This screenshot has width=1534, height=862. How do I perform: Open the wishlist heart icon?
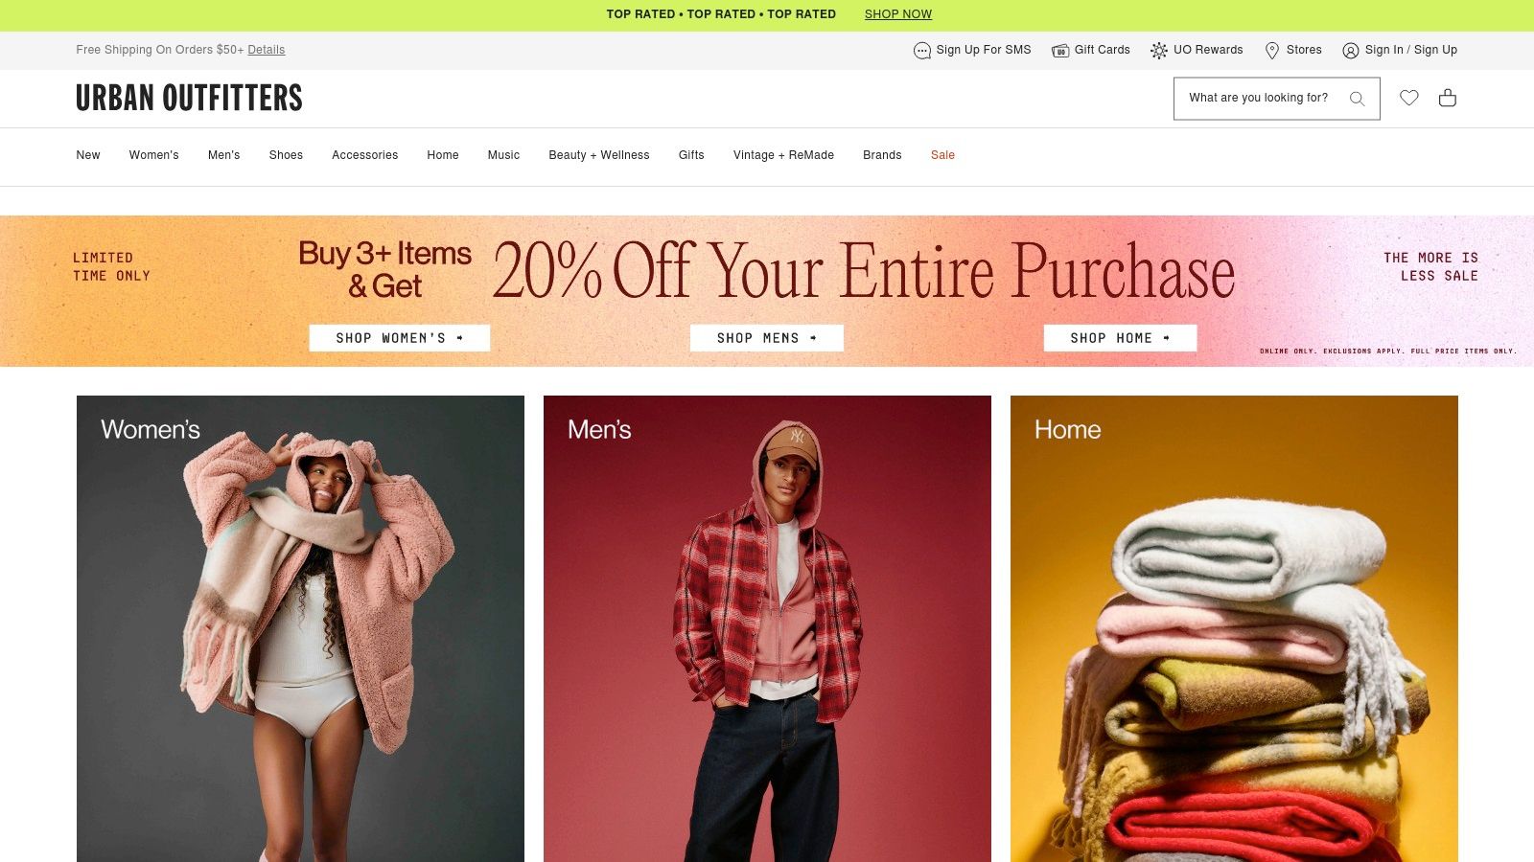(x=1408, y=98)
